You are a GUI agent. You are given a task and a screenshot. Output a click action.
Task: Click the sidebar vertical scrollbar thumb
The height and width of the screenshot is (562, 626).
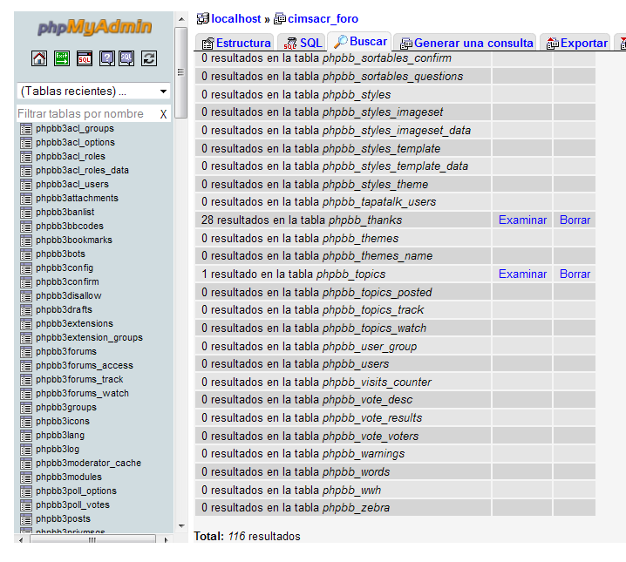180,72
